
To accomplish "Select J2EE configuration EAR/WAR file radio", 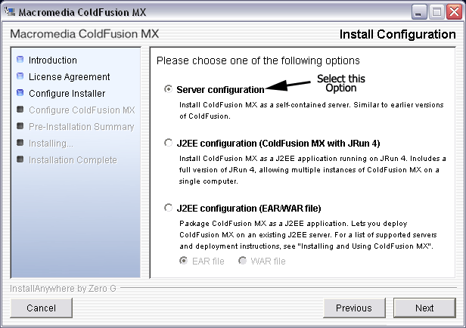I will [168, 208].
